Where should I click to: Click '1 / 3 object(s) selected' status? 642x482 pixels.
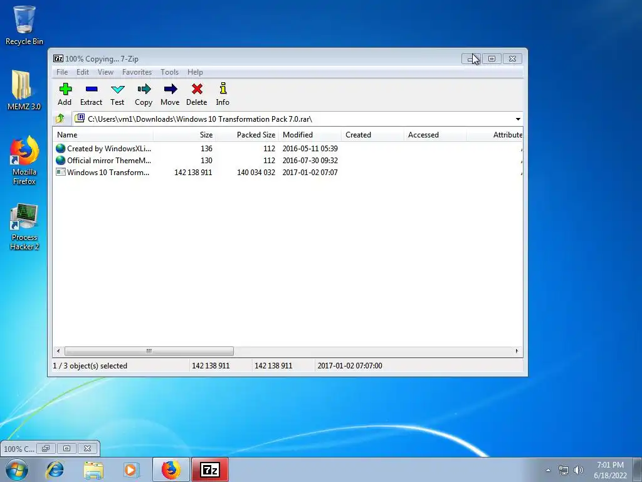pos(90,366)
